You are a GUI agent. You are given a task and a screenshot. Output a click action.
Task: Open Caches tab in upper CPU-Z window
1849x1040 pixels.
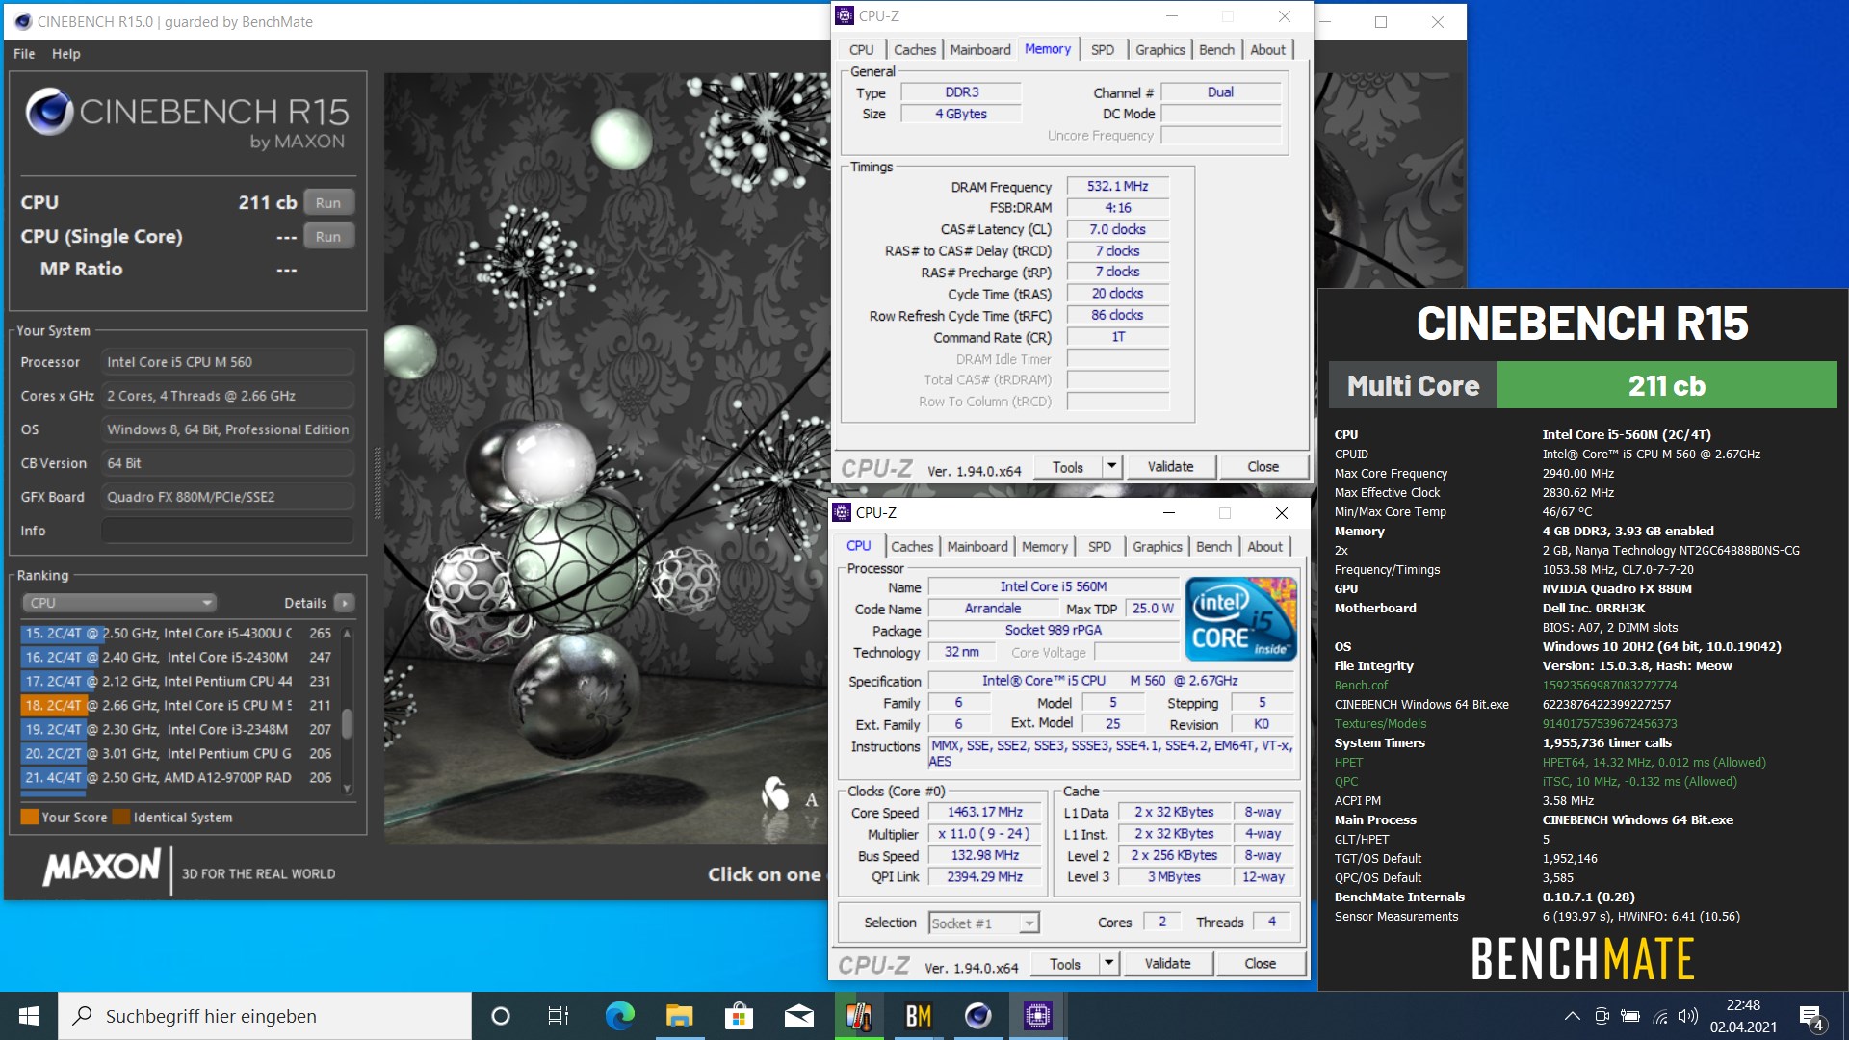(x=914, y=50)
